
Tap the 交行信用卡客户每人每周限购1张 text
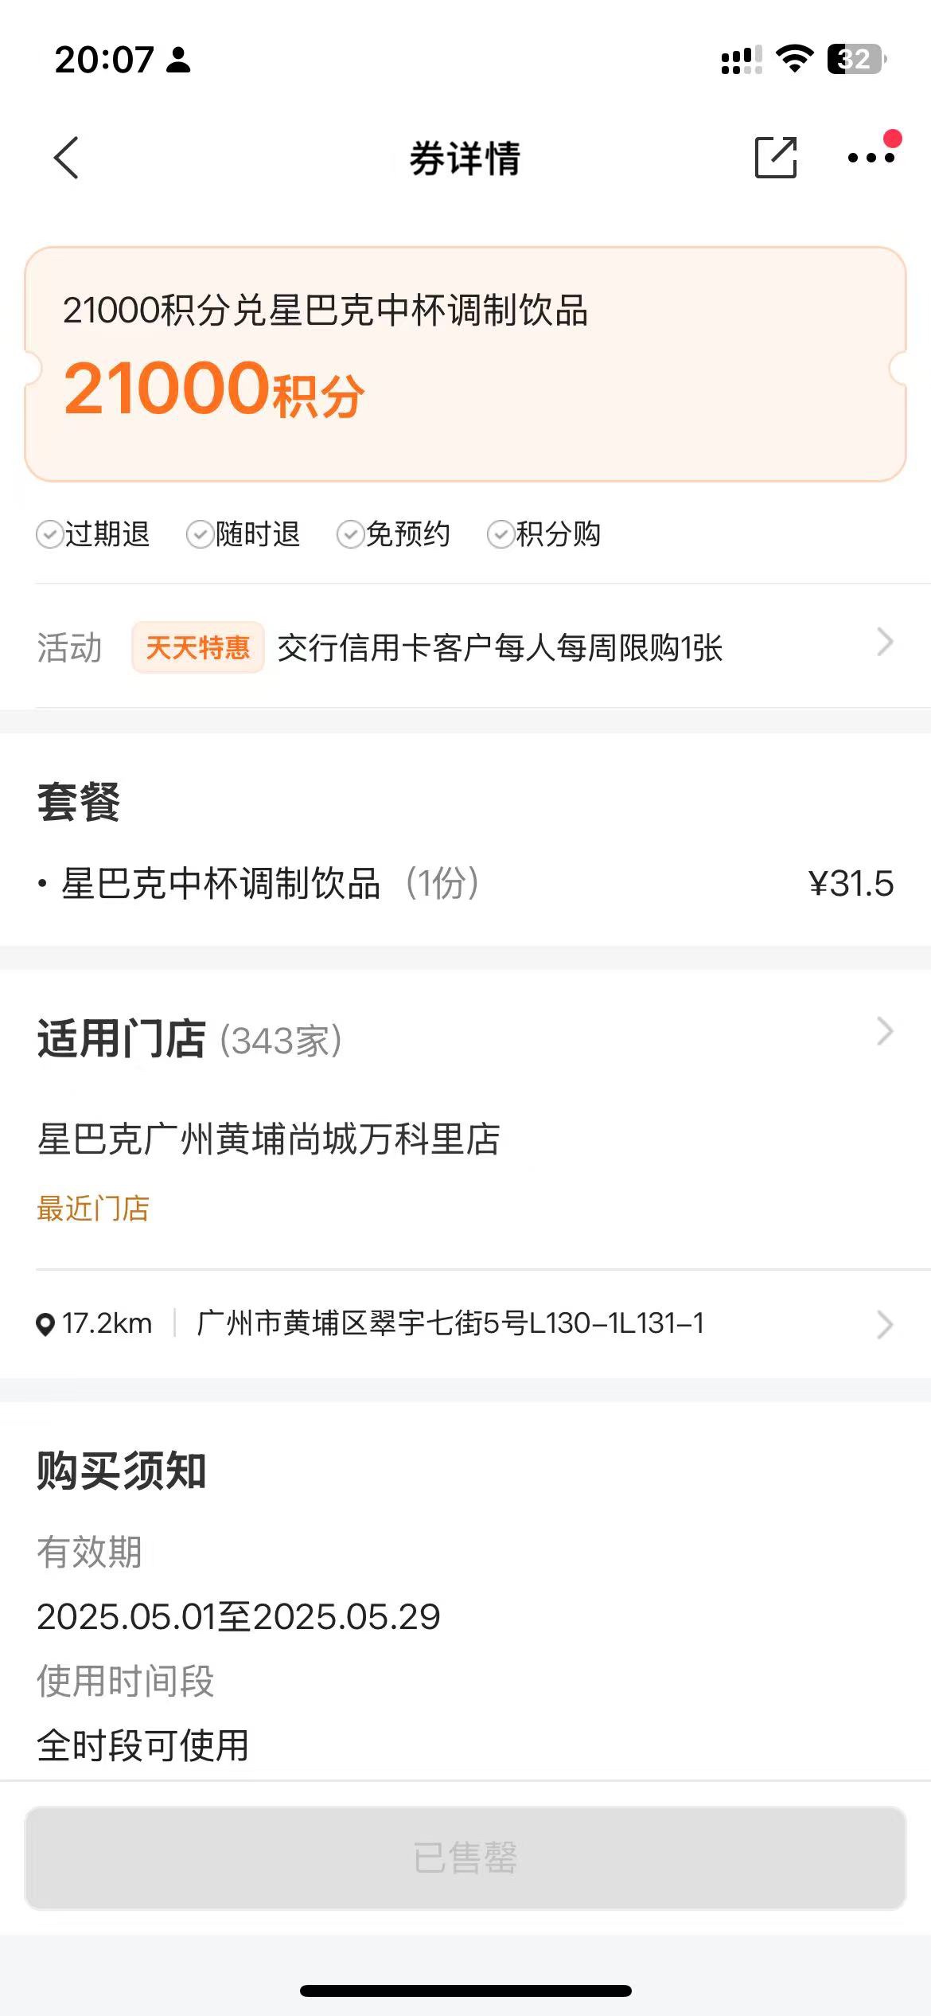pos(500,648)
